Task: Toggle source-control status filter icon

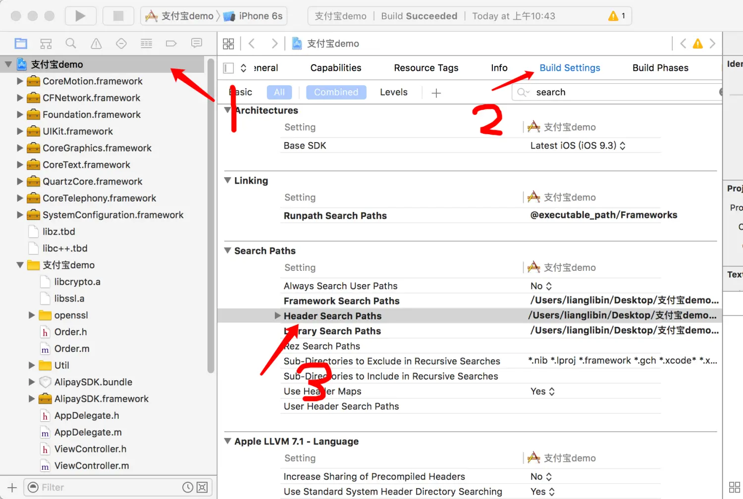Action: pos(202,487)
